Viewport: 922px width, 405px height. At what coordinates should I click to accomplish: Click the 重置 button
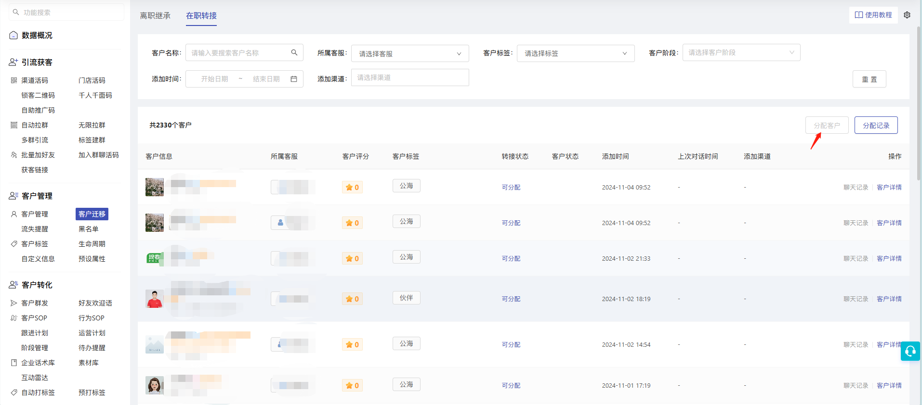869,79
